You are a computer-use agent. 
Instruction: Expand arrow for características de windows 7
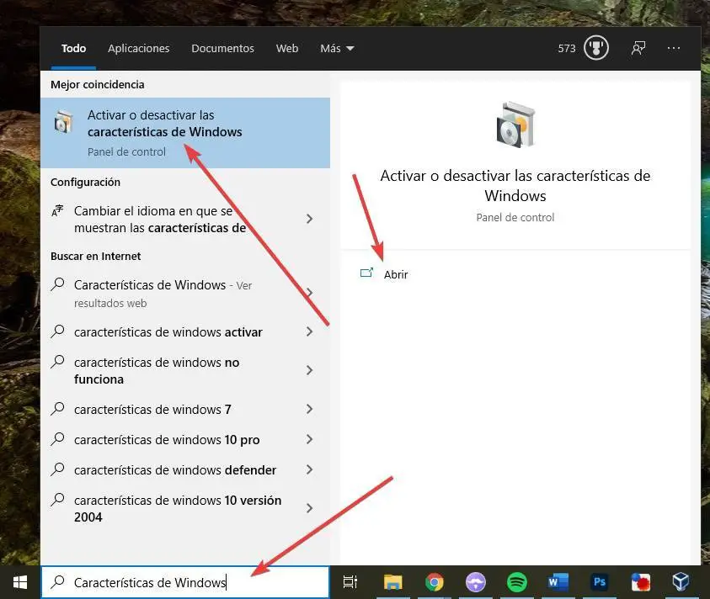[x=309, y=409]
